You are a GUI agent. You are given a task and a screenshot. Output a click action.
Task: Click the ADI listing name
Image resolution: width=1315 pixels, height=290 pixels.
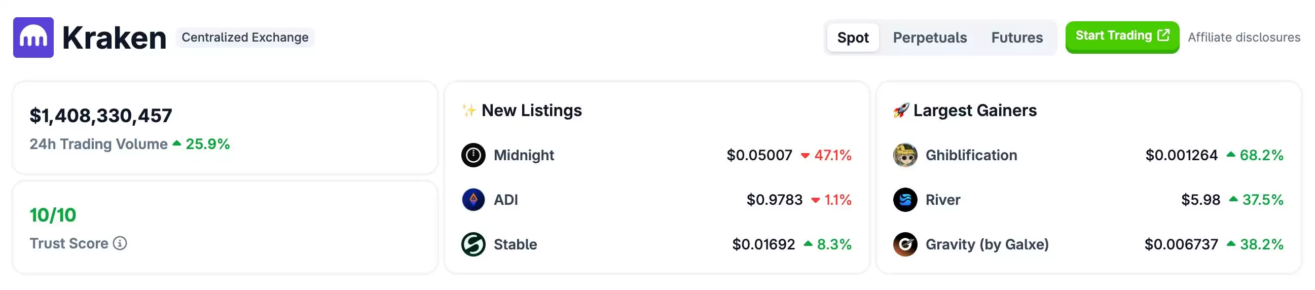(505, 200)
